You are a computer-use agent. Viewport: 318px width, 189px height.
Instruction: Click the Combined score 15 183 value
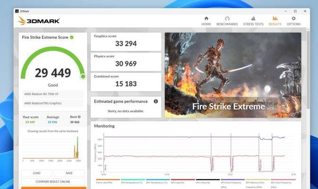click(x=126, y=84)
